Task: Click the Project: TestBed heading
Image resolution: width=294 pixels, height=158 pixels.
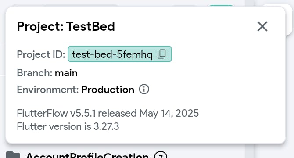Action: coord(66,26)
